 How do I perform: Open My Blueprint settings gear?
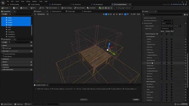click(x=31, y=42)
